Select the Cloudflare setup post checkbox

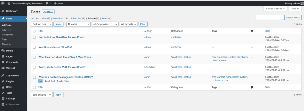34,37
